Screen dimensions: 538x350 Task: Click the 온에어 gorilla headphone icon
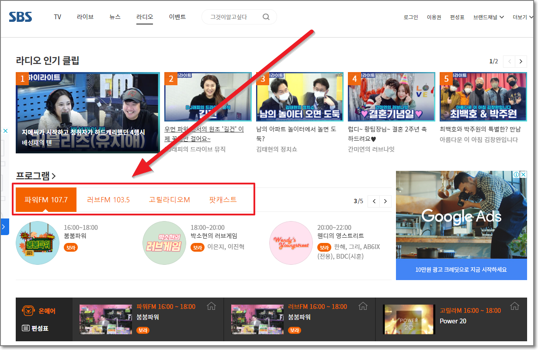pyautogui.click(x=28, y=311)
